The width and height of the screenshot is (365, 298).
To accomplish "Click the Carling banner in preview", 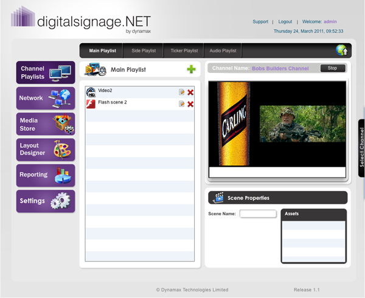I will (234, 123).
